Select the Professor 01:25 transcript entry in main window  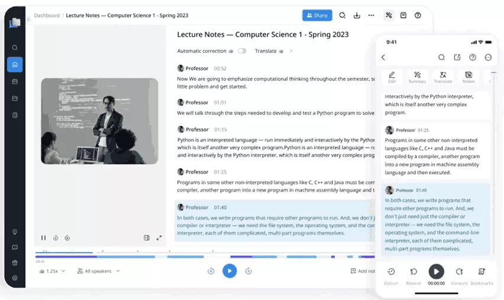pyautogui.click(x=276, y=181)
